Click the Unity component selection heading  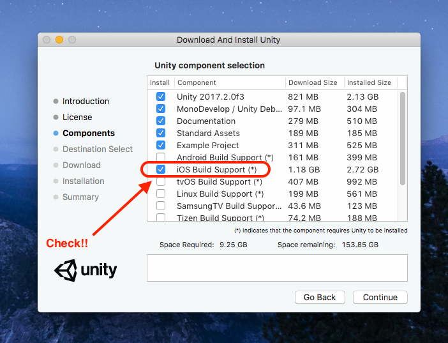click(x=210, y=66)
